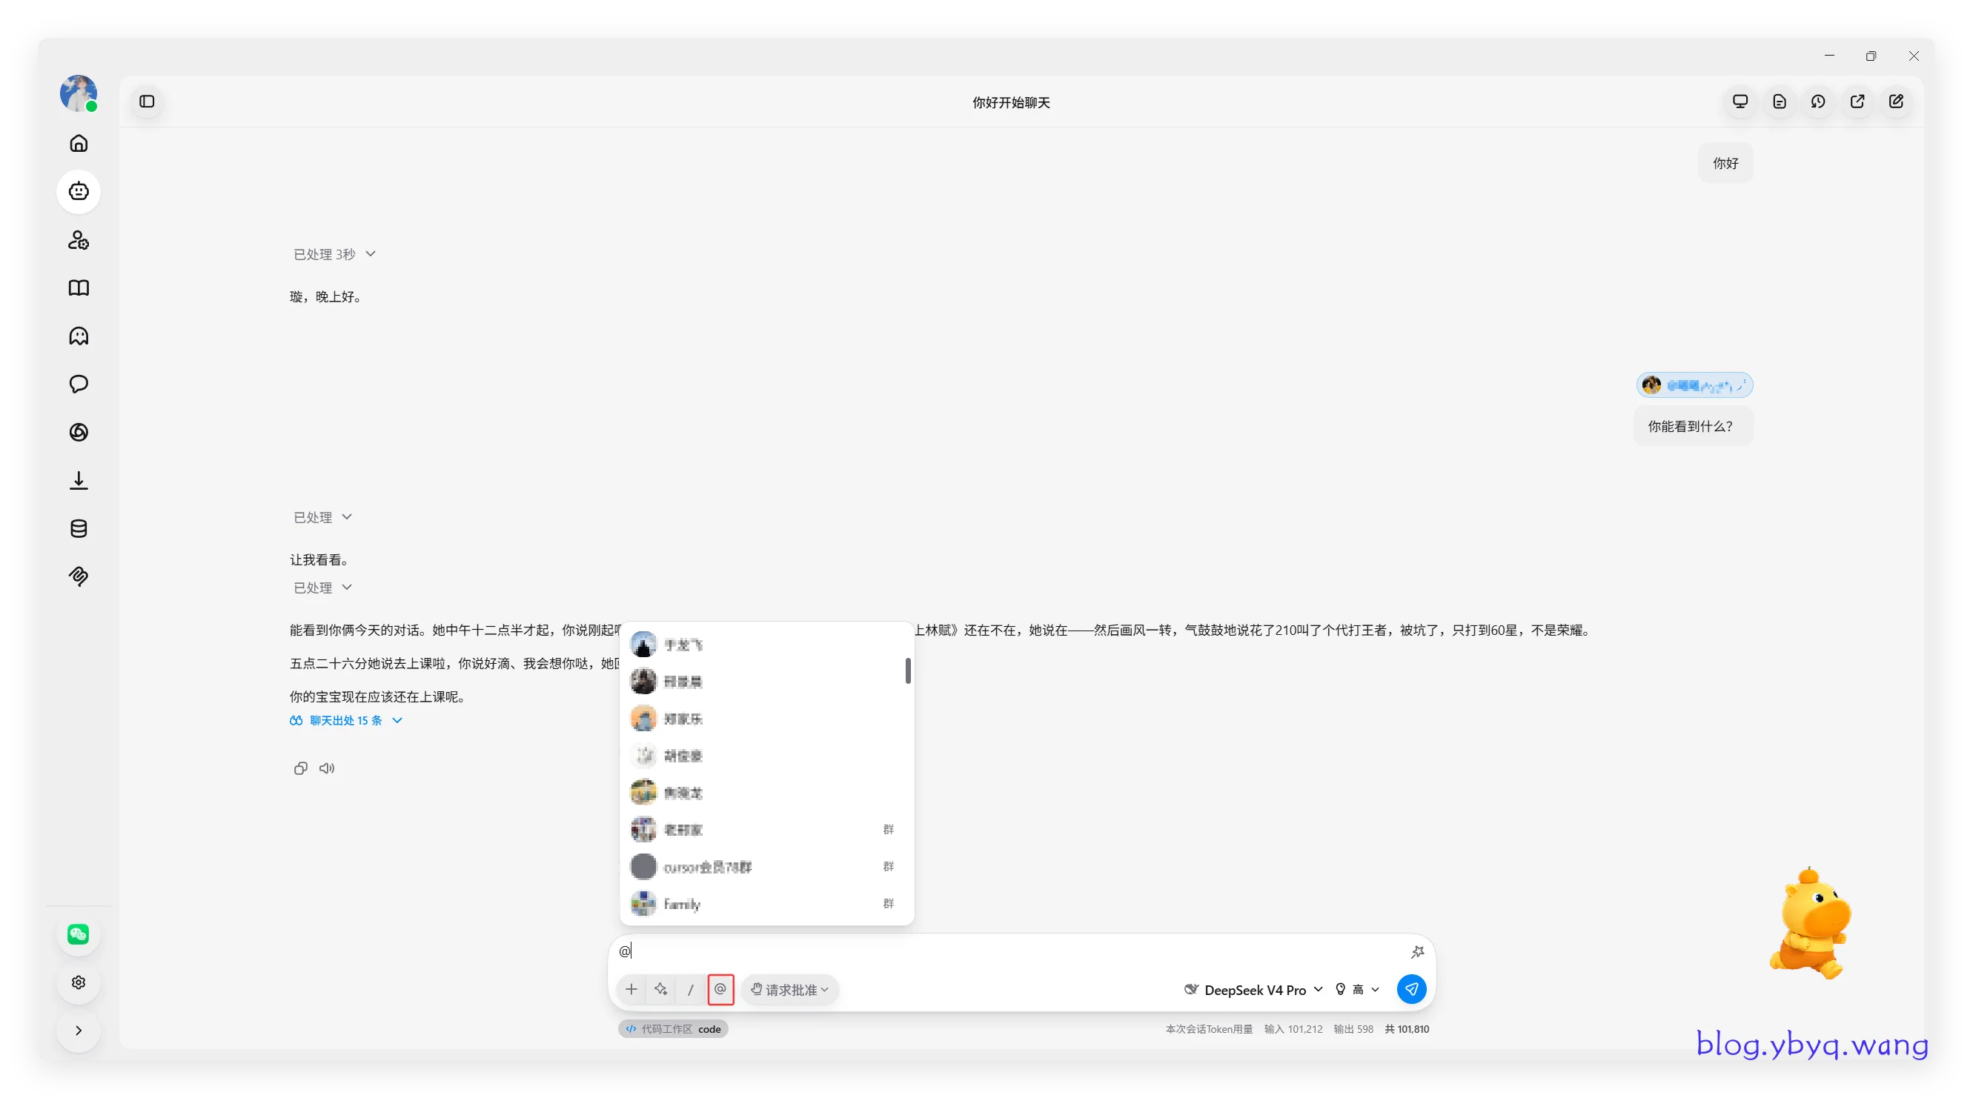
Task: Open the book library sidebar icon
Action: pos(78,288)
